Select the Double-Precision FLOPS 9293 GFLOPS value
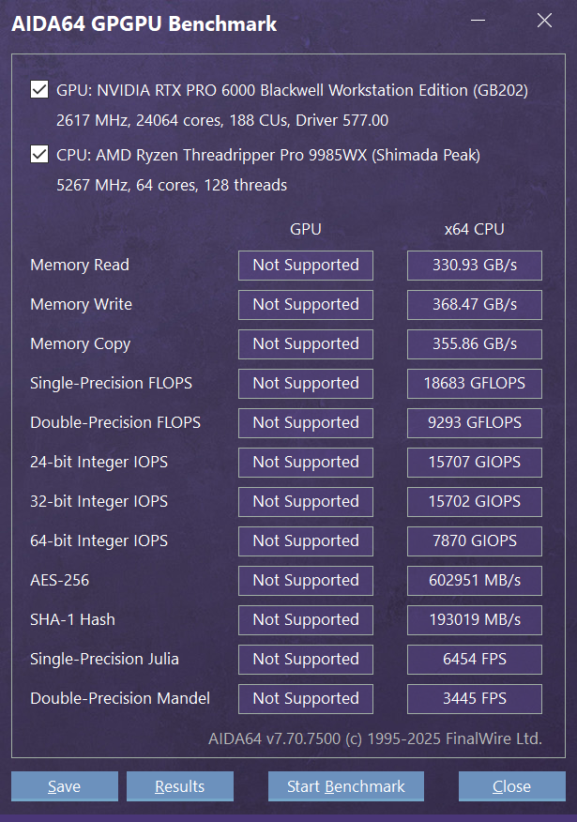This screenshot has height=822, width=577. point(475,422)
